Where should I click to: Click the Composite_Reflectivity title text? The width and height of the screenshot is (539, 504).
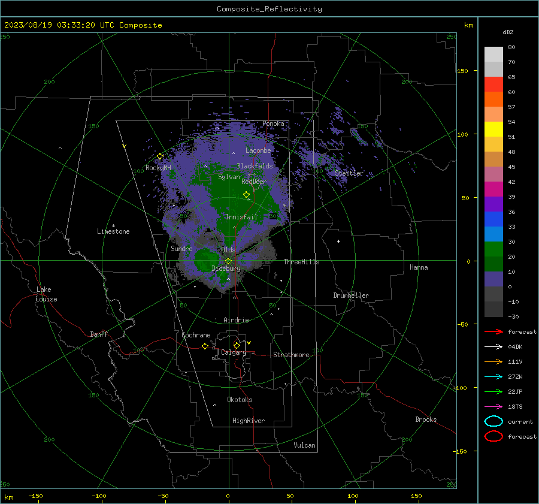coord(269,9)
